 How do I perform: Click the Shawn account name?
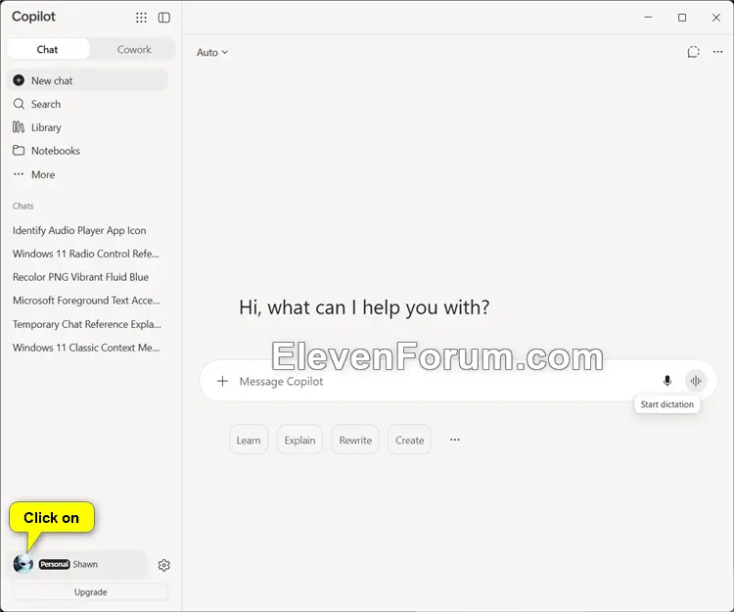click(x=85, y=564)
